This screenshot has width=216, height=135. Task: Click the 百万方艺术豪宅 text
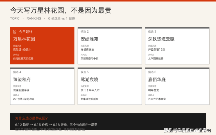(157, 99)
